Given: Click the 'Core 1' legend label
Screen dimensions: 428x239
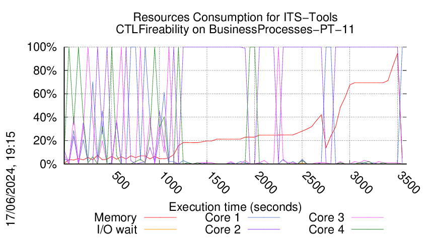Looking at the screenshot, I should (x=222, y=218).
